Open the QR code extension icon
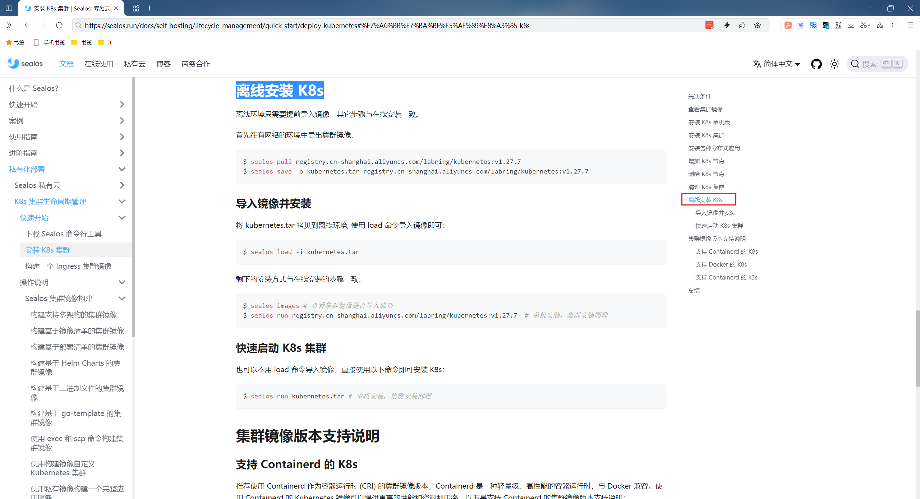 (838, 25)
